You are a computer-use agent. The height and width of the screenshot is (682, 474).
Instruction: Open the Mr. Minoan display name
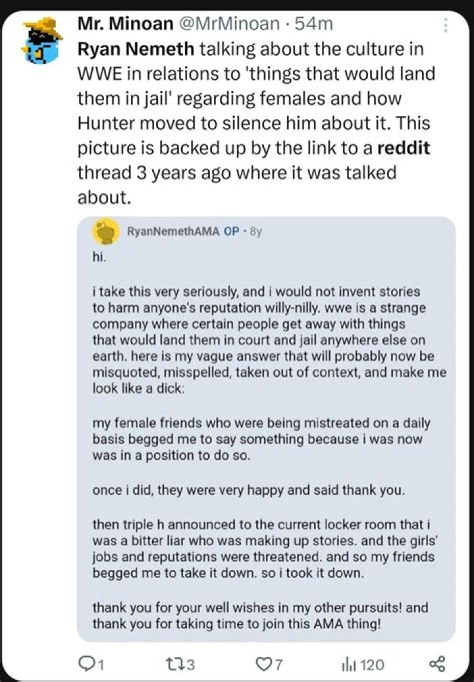coord(123,25)
